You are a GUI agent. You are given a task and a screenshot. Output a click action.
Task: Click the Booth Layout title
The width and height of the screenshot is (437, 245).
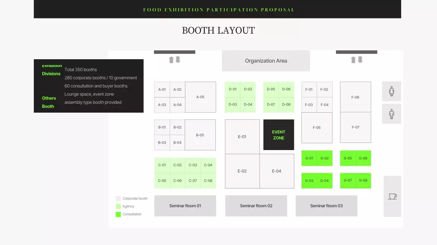pos(218,31)
